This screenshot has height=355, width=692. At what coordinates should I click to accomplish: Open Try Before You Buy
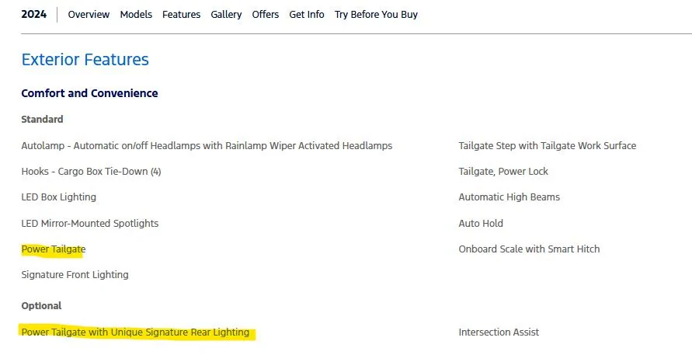point(376,15)
